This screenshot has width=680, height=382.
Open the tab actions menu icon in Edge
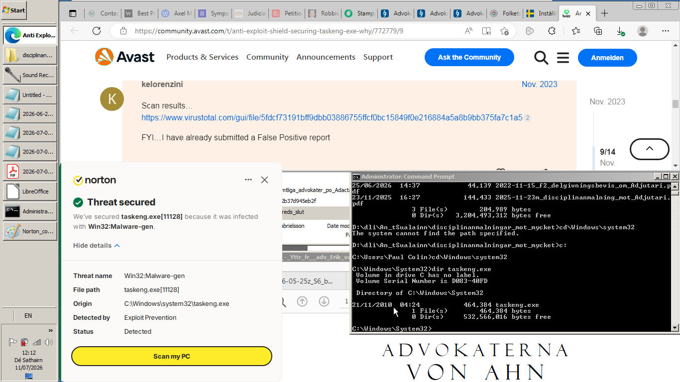73,13
